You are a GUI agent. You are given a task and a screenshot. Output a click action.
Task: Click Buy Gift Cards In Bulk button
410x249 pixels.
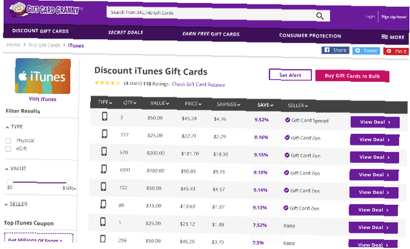(352, 76)
